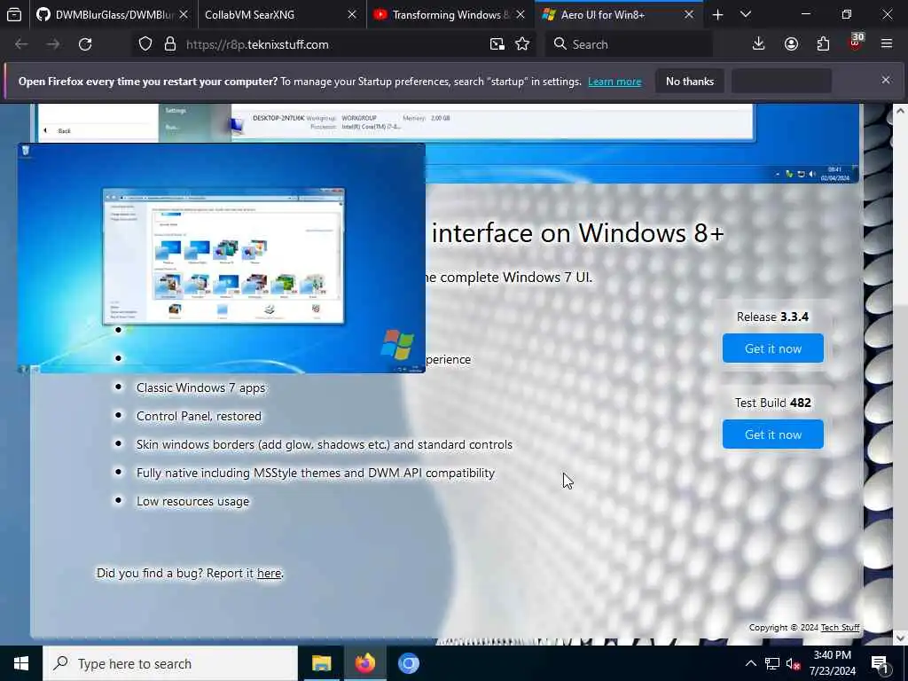Open the Action Center notifications icon
This screenshot has height=681, width=908.
pyautogui.click(x=881, y=663)
